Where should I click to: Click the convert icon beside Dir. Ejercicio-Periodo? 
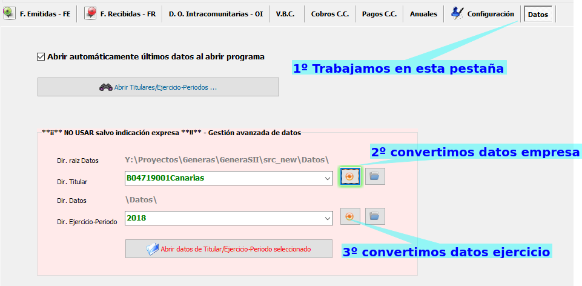coord(350,216)
